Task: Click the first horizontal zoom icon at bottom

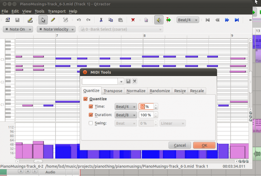Action: tap(240, 161)
